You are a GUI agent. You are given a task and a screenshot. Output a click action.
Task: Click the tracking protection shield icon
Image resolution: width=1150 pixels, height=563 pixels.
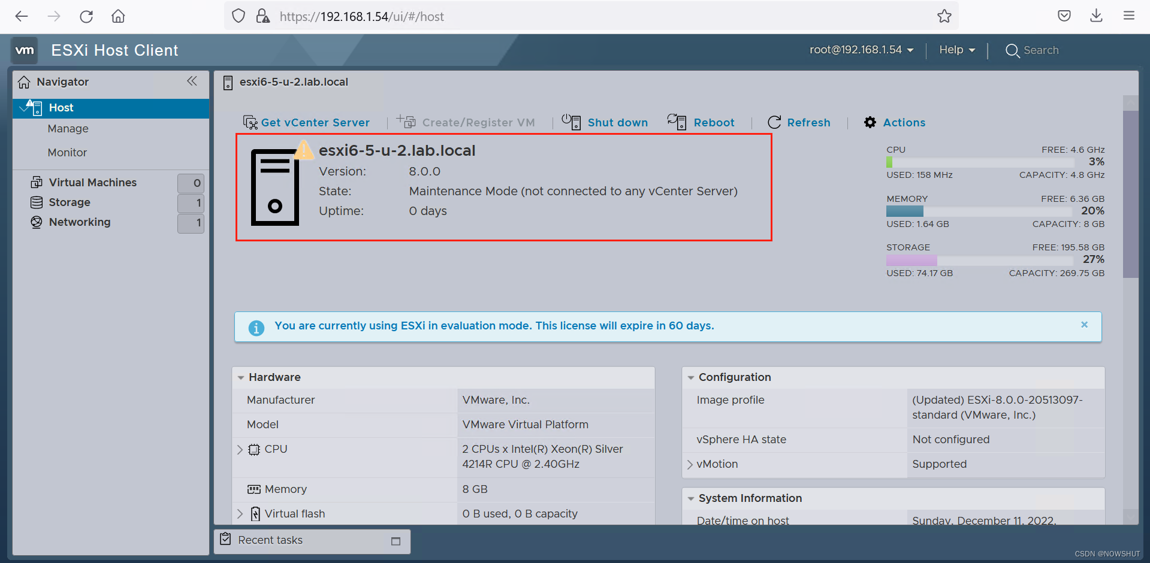pyautogui.click(x=239, y=16)
